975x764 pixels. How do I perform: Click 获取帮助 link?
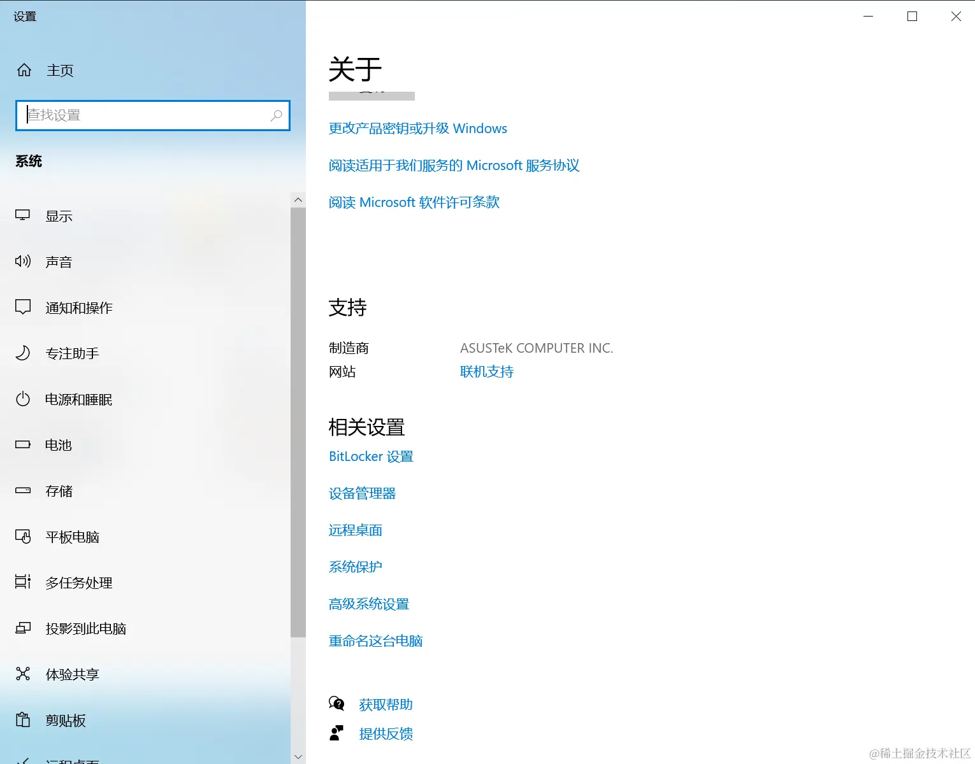click(386, 705)
